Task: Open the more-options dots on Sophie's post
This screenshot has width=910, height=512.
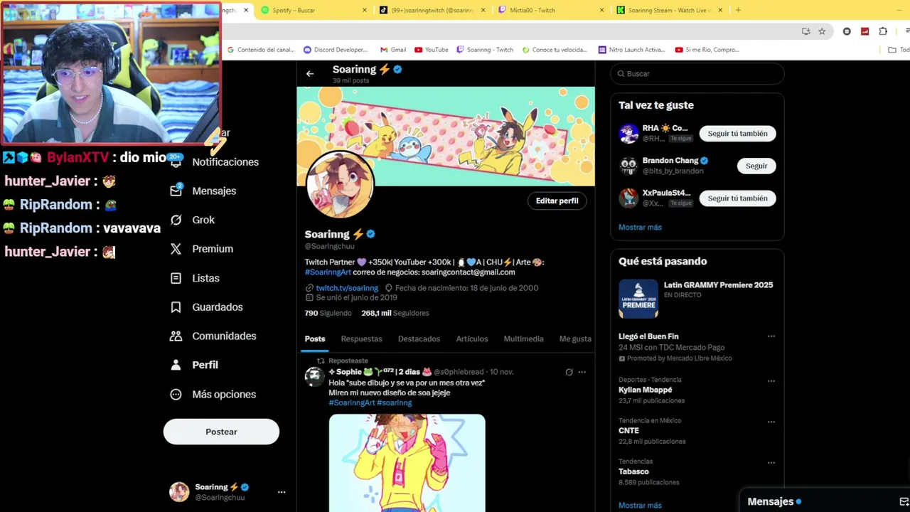Action: tap(582, 372)
